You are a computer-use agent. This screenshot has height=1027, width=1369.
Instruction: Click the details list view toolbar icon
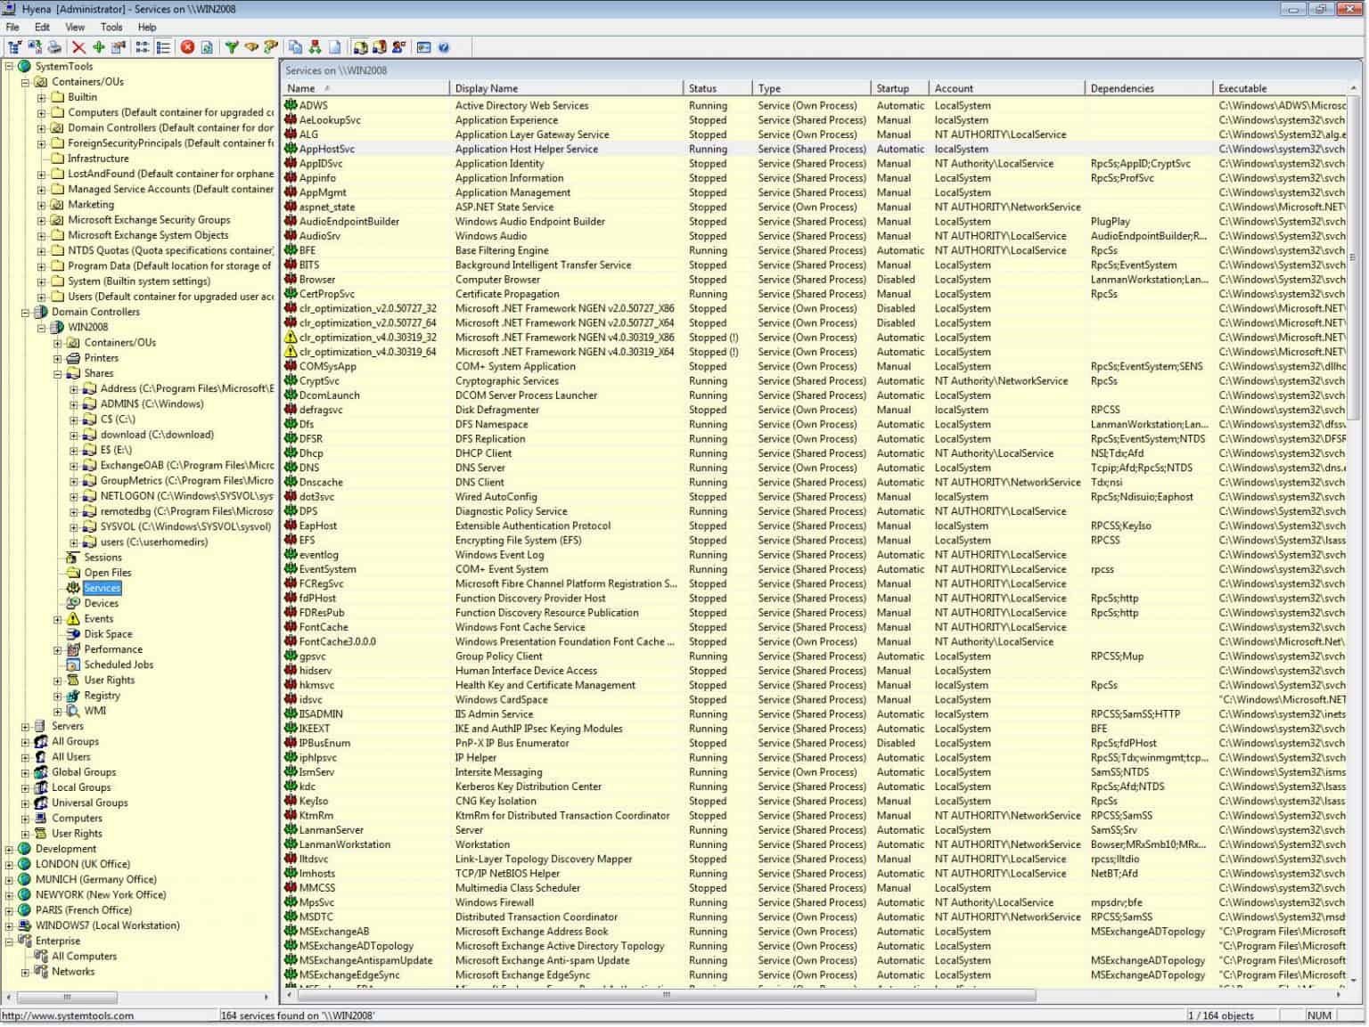[163, 47]
